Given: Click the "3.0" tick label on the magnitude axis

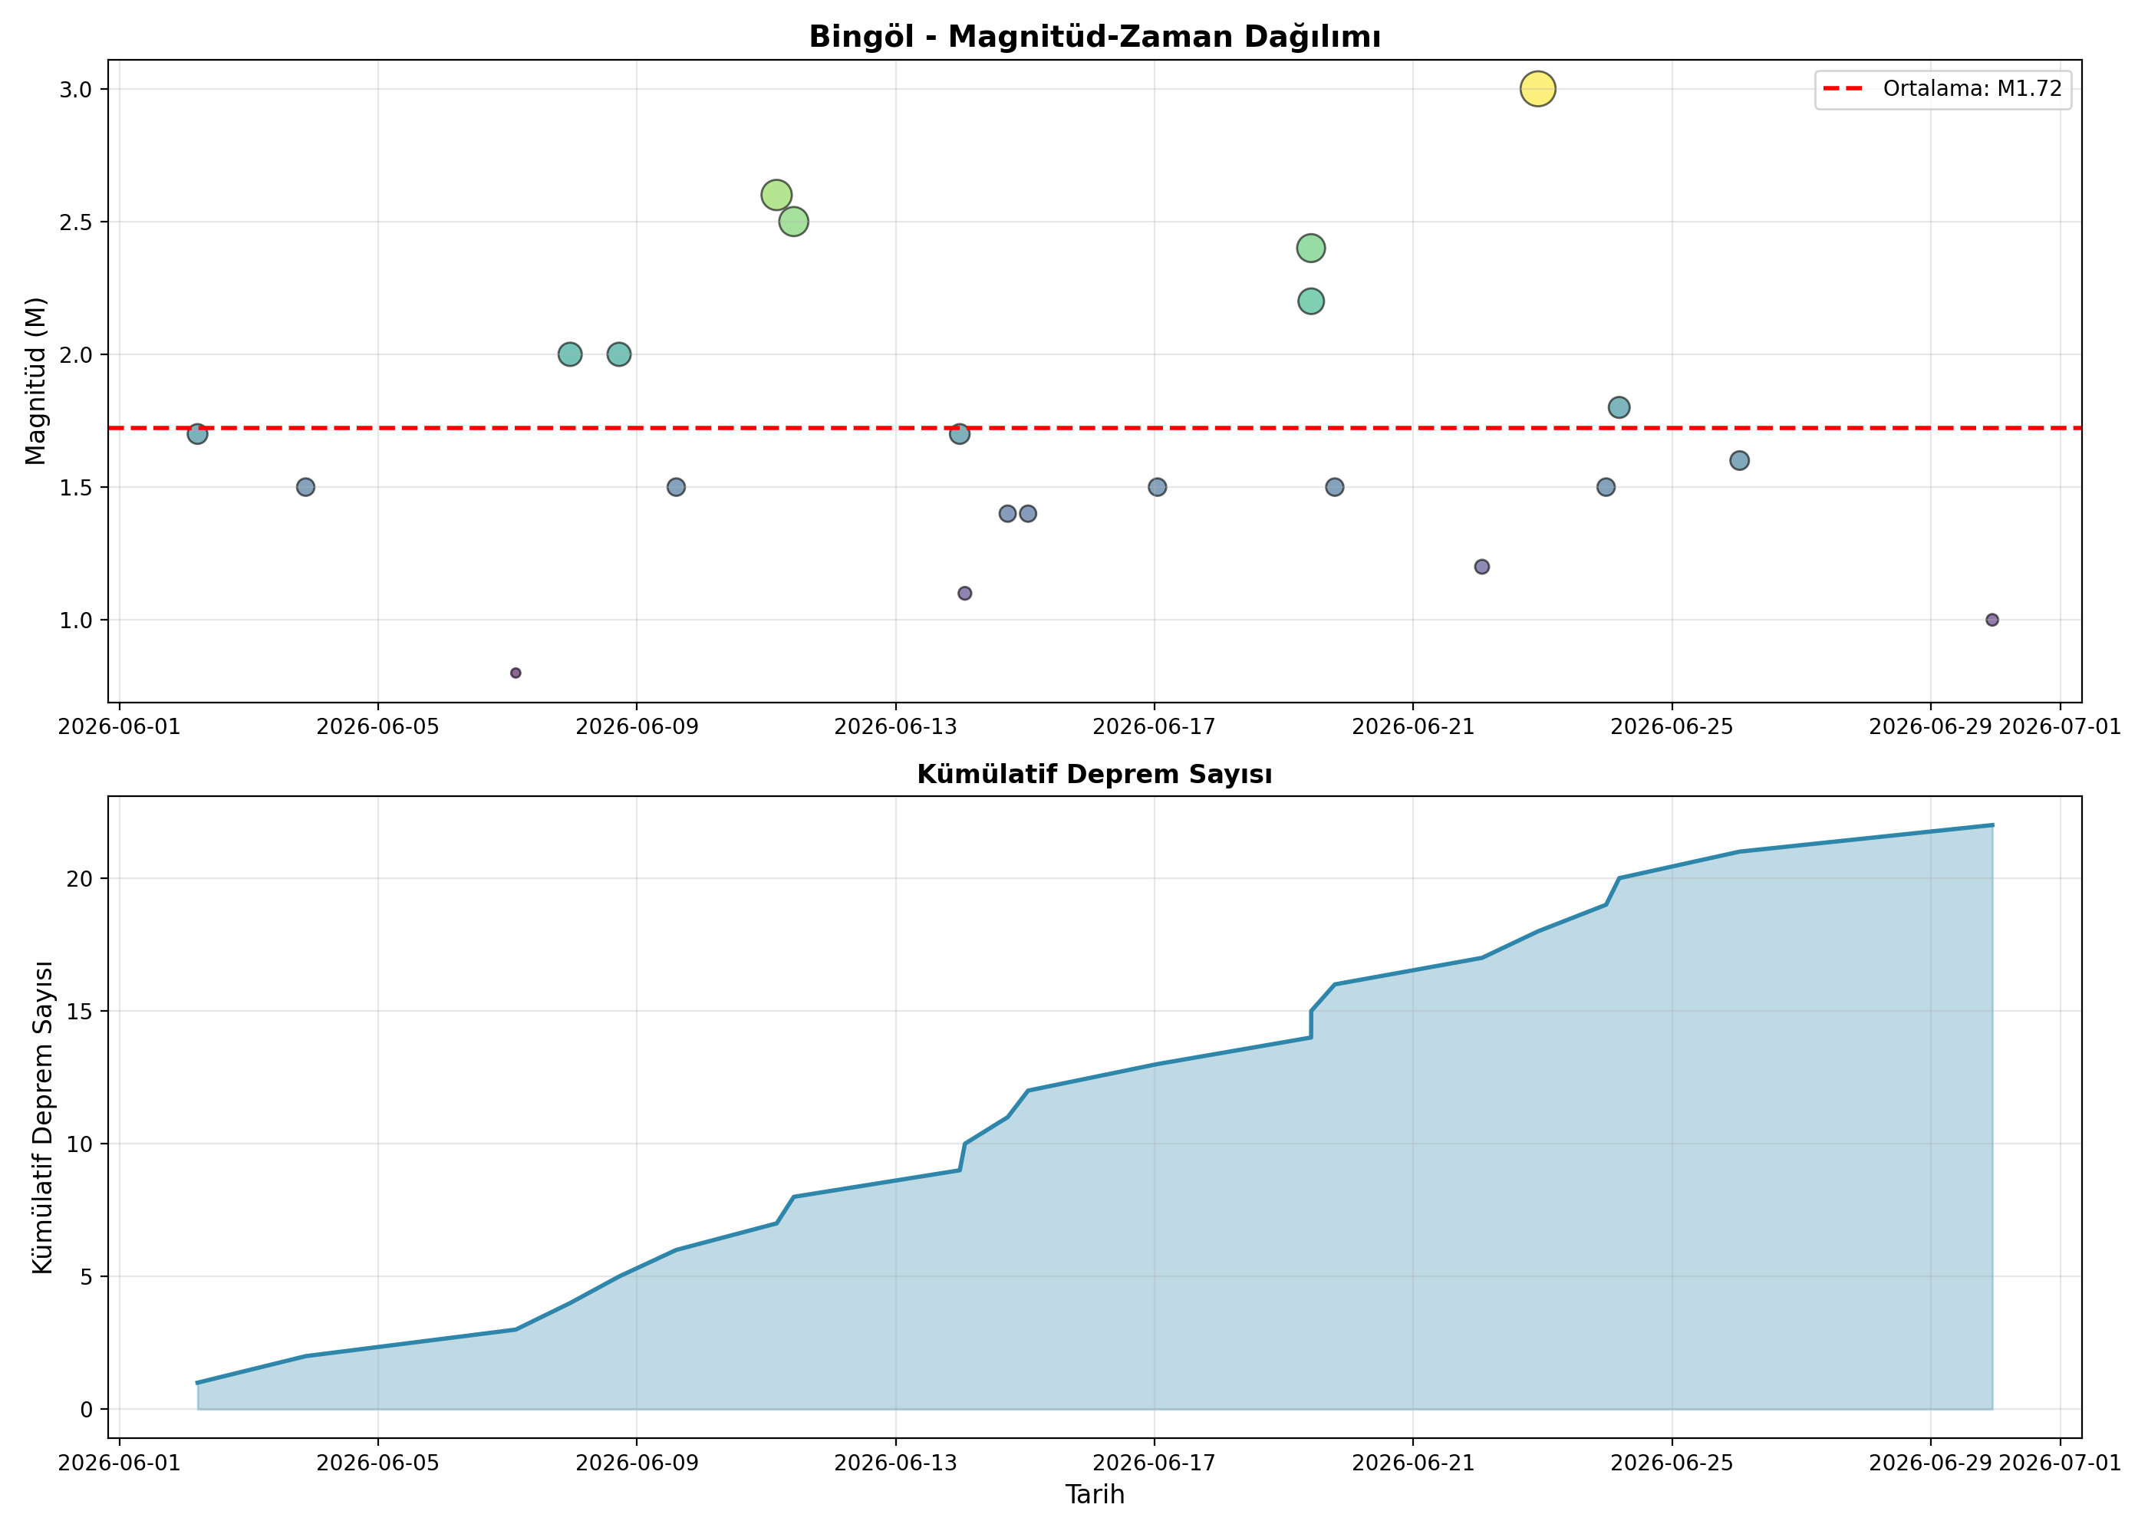Looking at the screenshot, I should (77, 90).
